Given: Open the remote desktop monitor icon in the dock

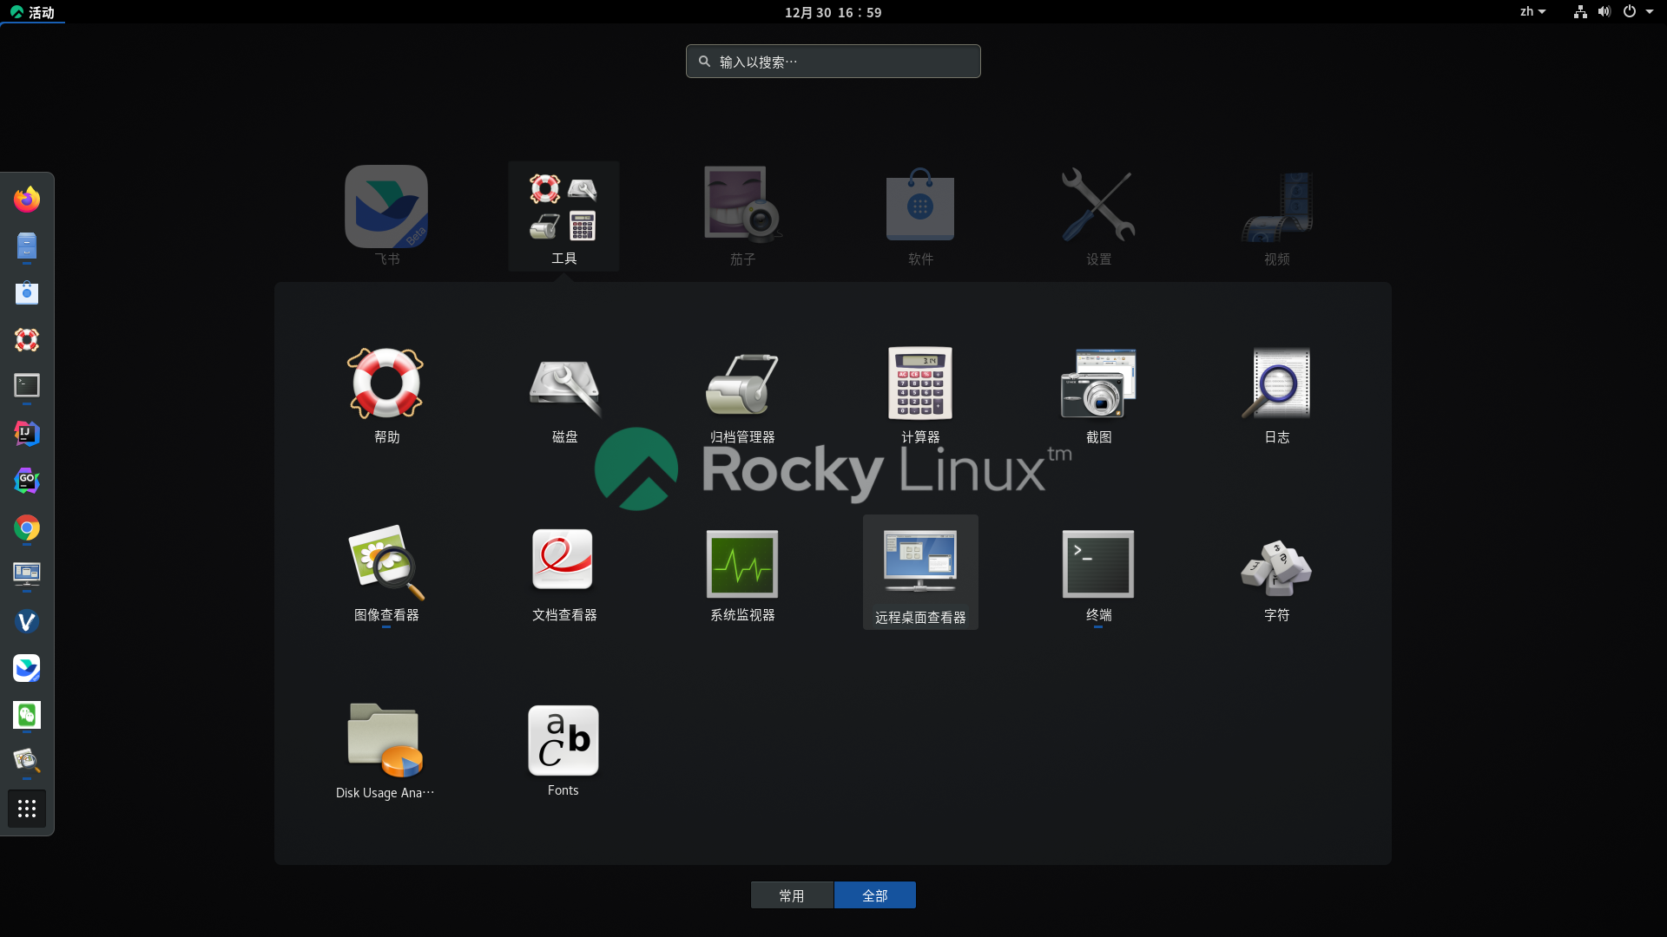Looking at the screenshot, I should (27, 574).
